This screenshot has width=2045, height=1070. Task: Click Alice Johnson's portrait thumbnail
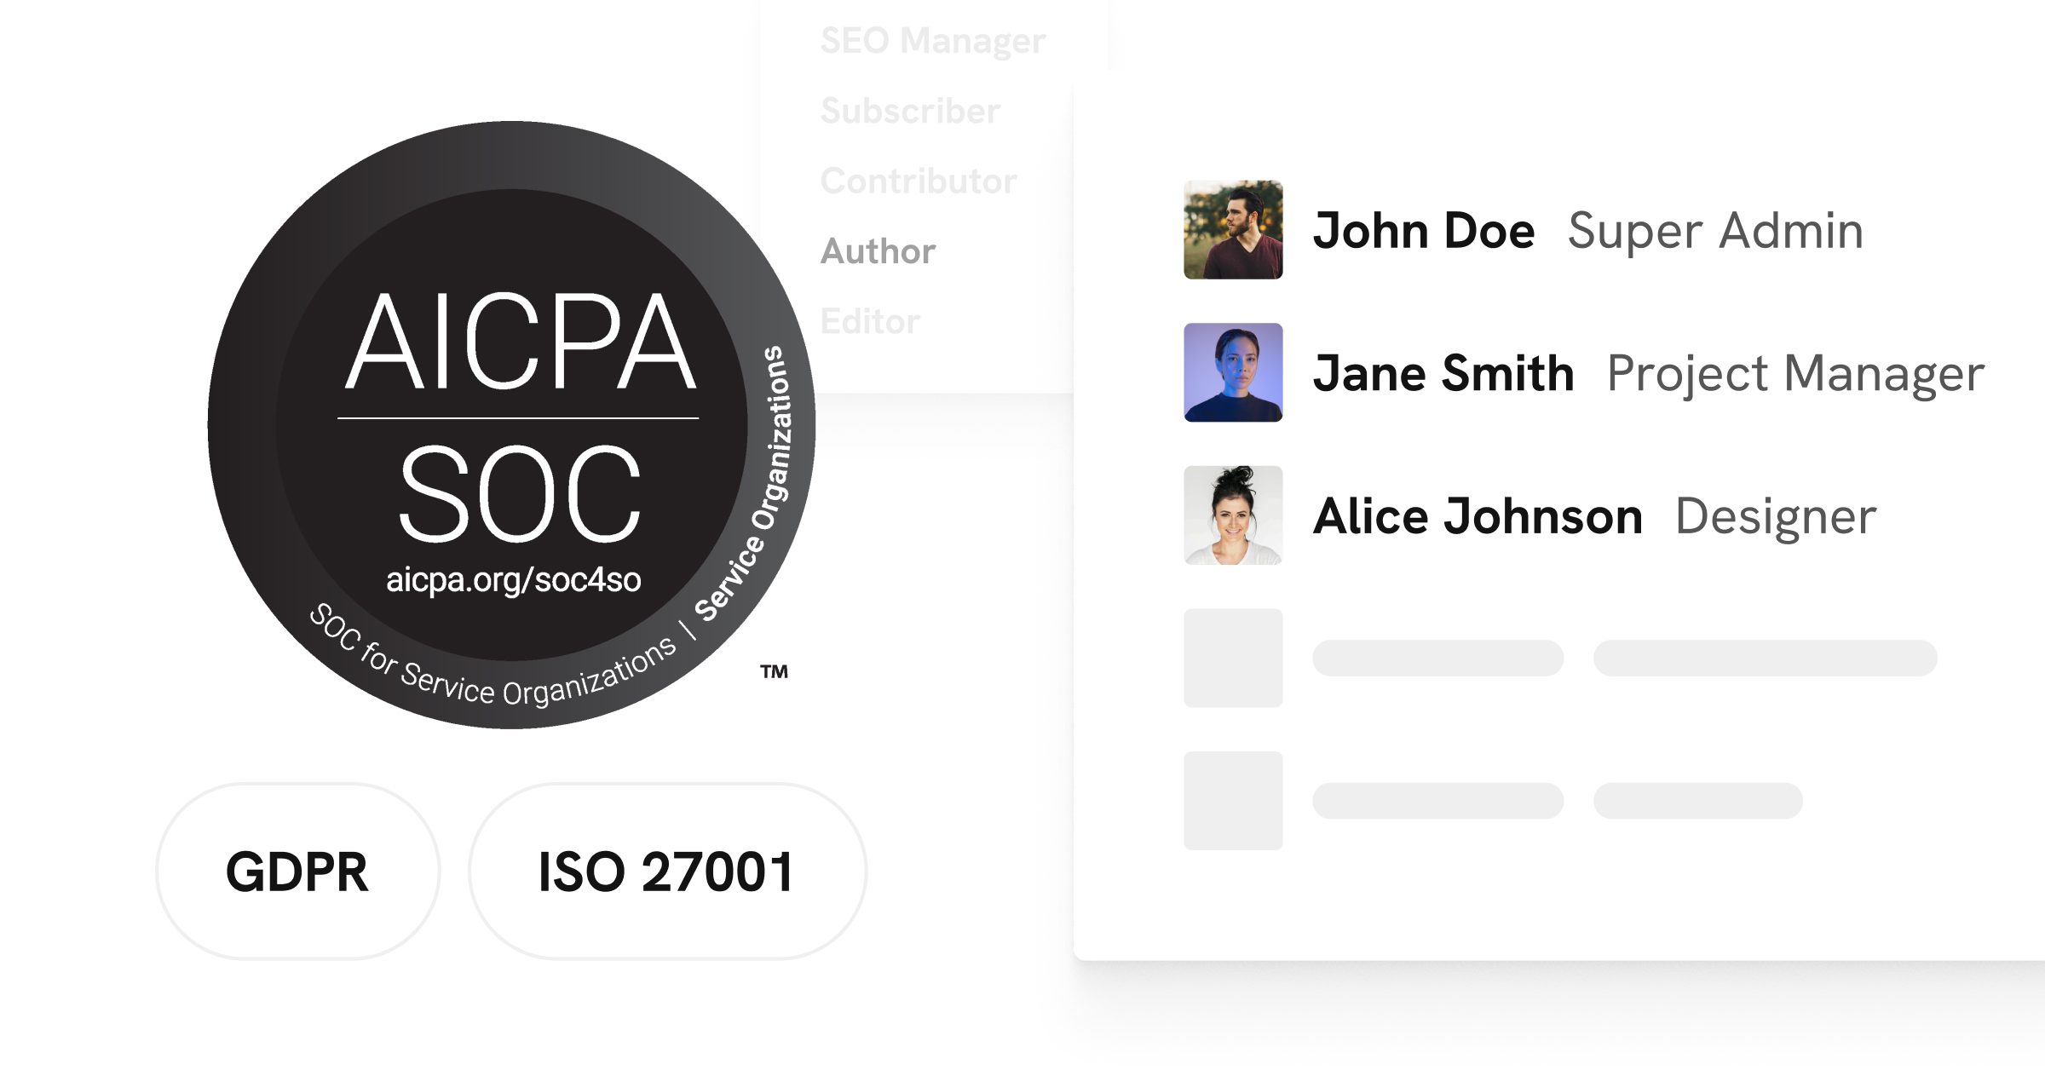[x=1233, y=515]
